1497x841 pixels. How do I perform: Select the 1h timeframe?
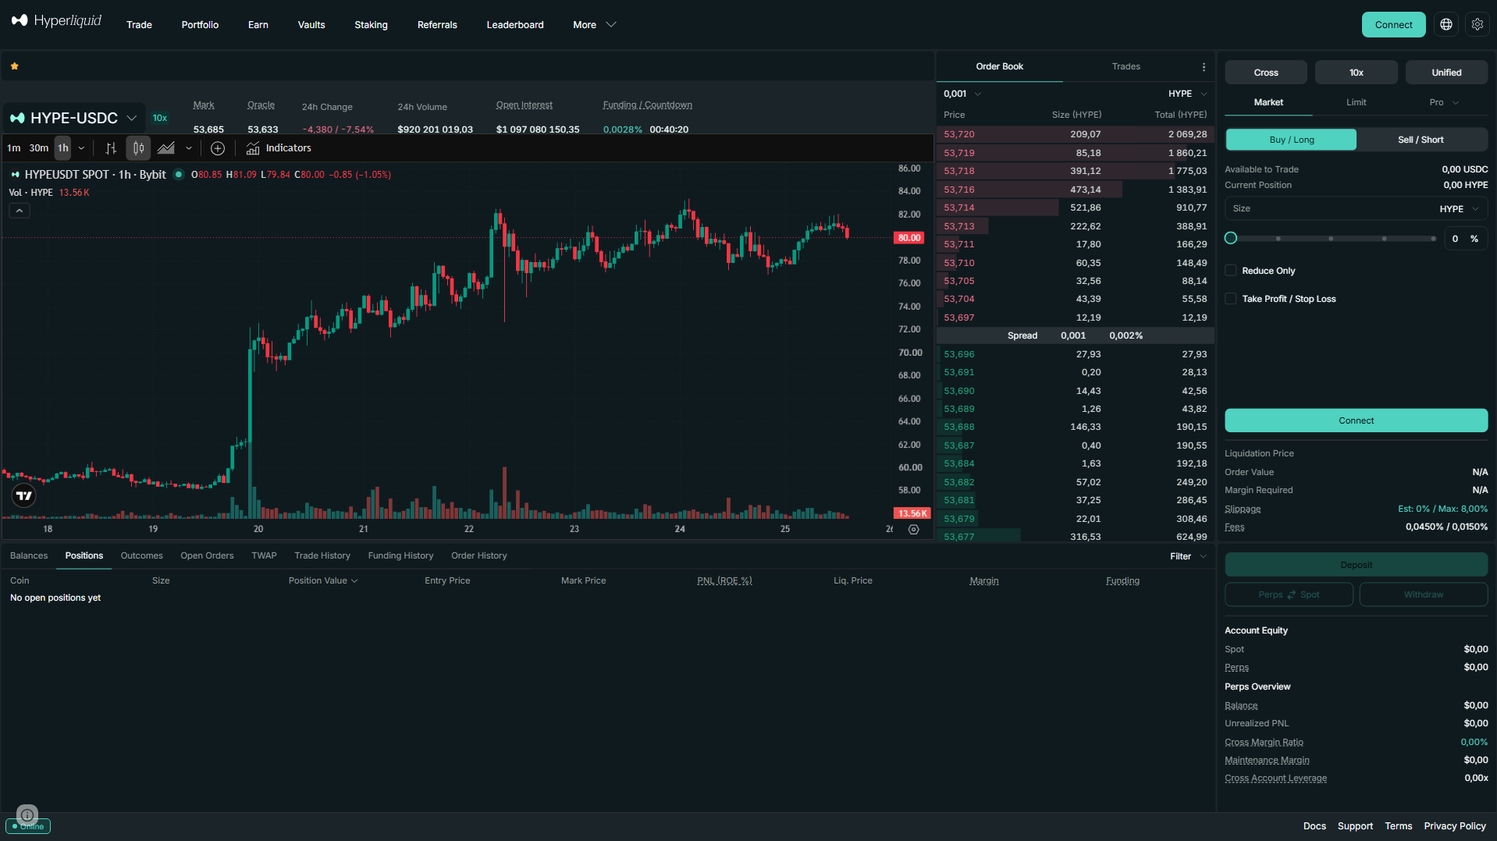[63, 148]
